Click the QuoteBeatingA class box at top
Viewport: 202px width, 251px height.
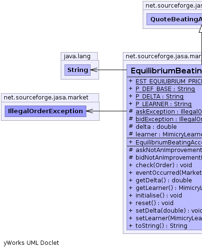174,19
